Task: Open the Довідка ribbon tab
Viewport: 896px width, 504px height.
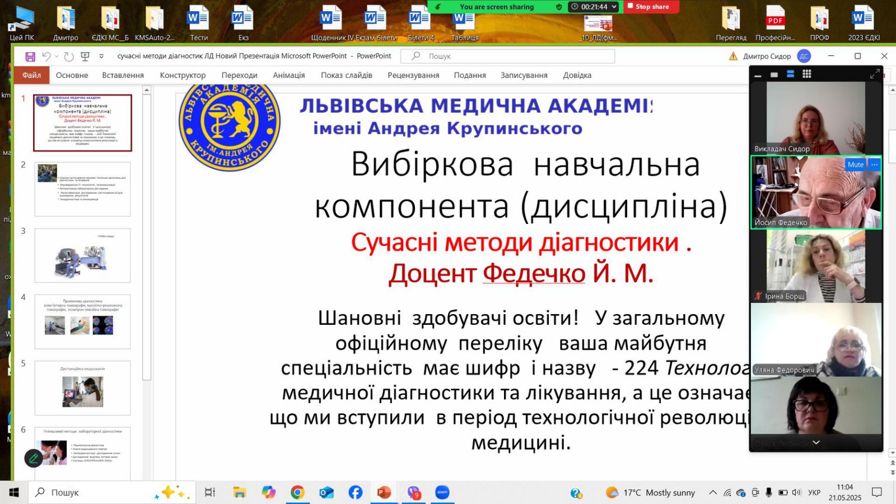Action: point(577,75)
